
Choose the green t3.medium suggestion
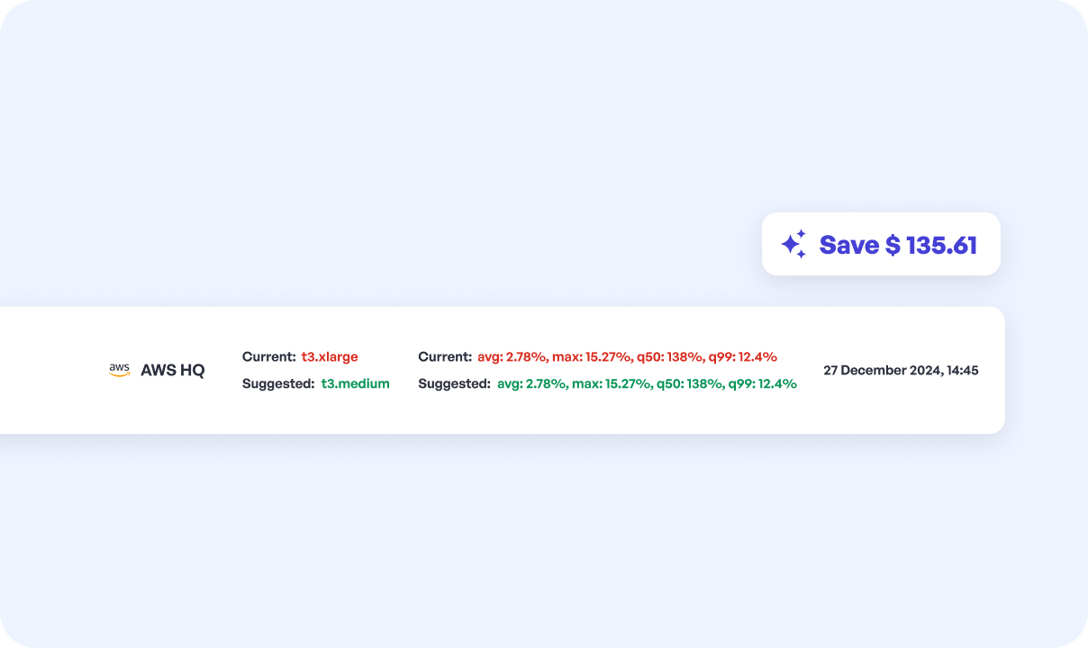[x=356, y=383]
